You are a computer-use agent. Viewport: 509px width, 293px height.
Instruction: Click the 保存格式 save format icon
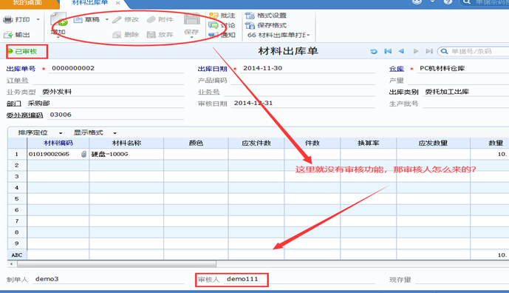point(250,25)
